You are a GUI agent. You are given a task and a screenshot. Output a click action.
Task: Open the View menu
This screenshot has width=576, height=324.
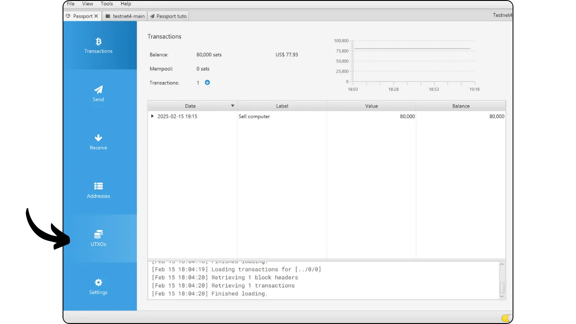pyautogui.click(x=88, y=4)
